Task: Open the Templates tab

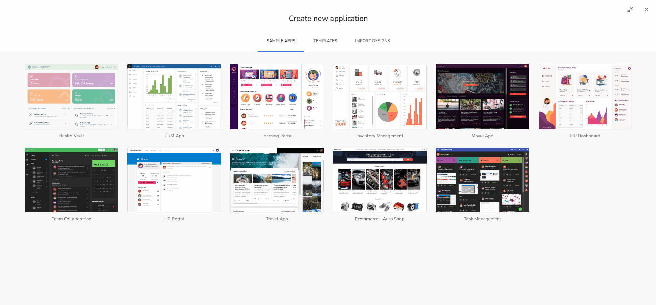Action: click(325, 41)
